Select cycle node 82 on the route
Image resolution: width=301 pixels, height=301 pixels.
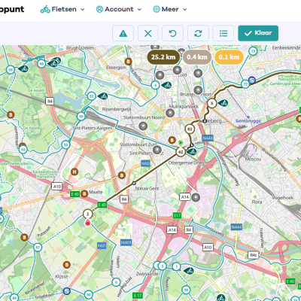tap(190, 129)
